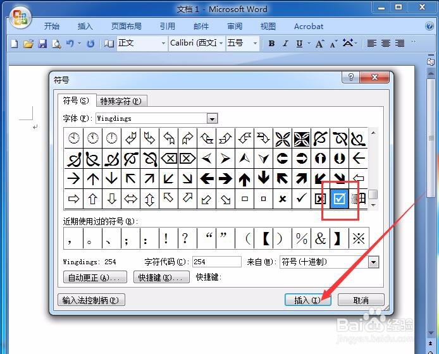Click the character code field 254
This screenshot has width=439, height=354.
pos(217,262)
